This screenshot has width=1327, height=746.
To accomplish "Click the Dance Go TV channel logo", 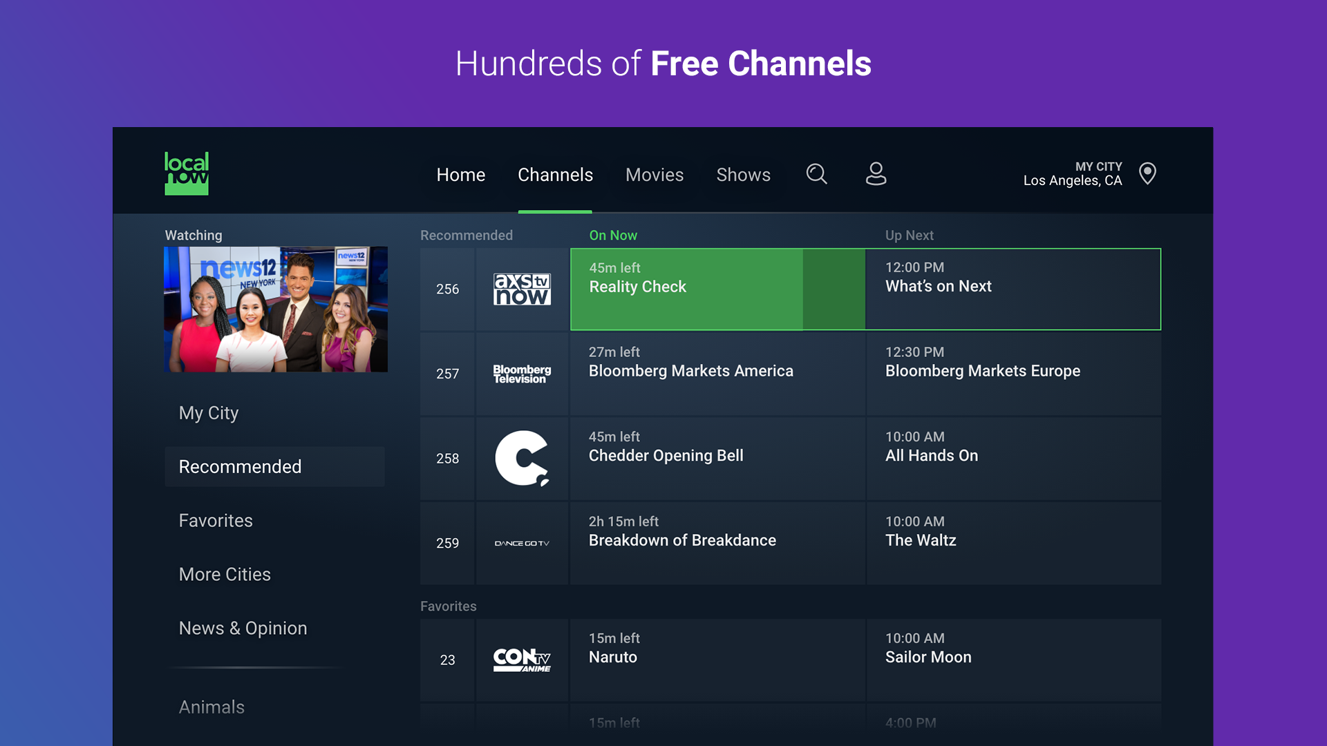I will pyautogui.click(x=522, y=543).
